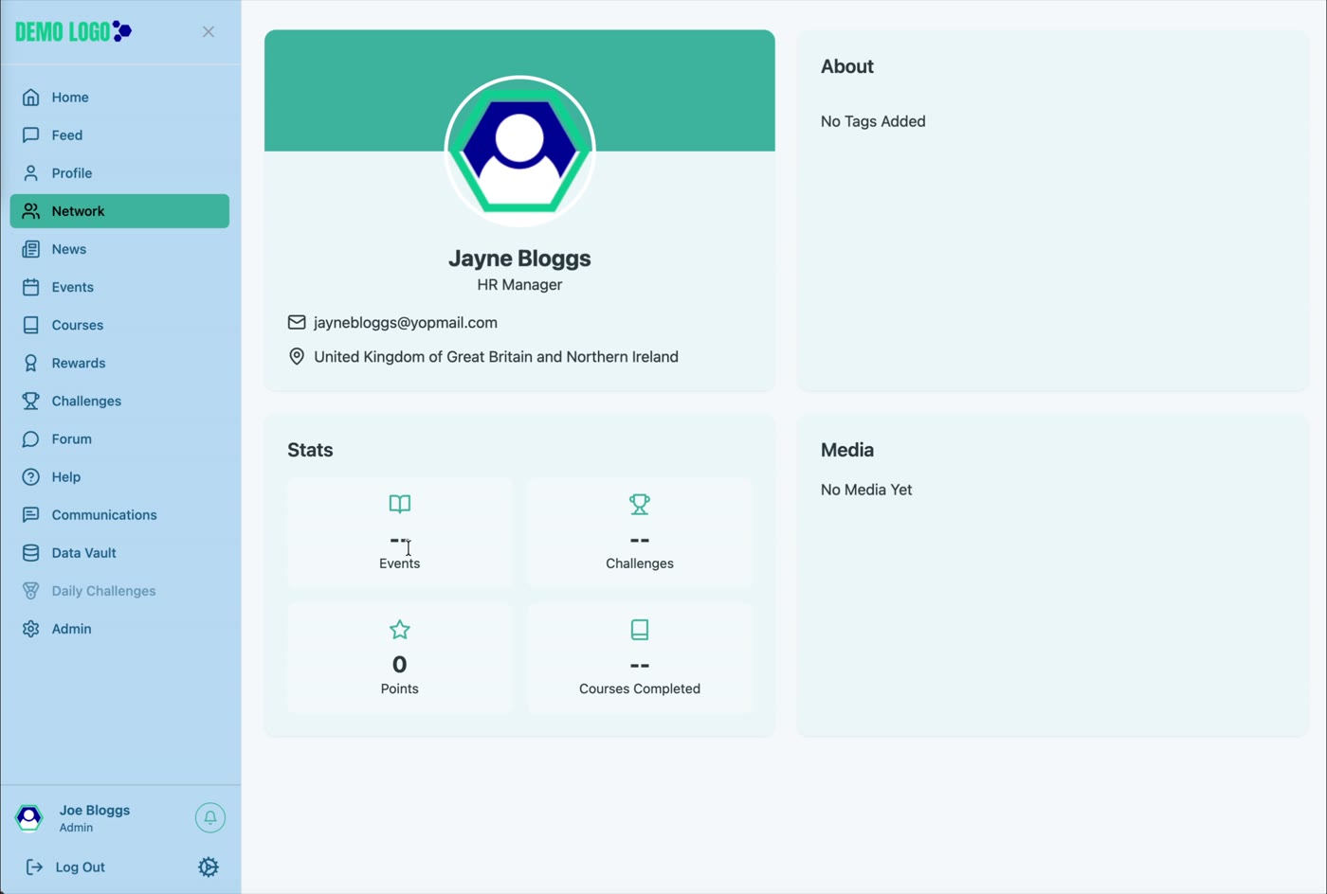Viewport: 1327px width, 894px height.
Task: Select Daily Challenges in the sidebar
Action: 119,590
